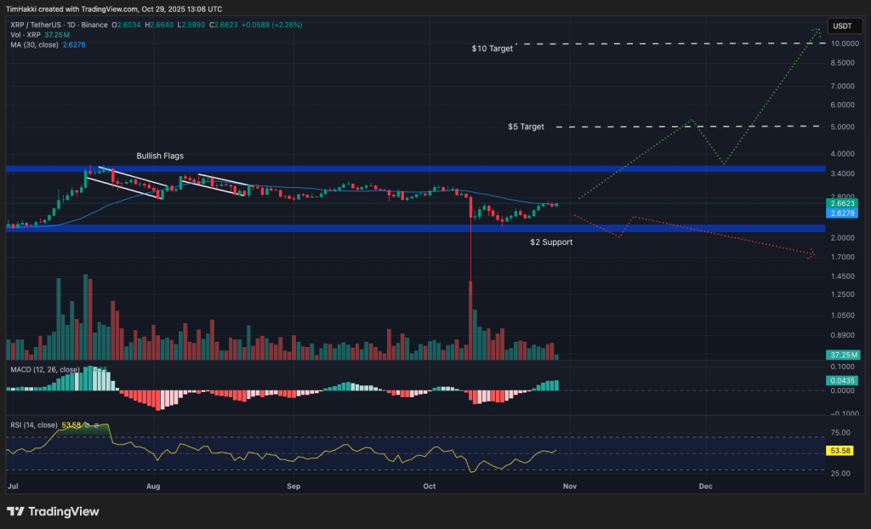Select the USDT currency badge in top-right corner
This screenshot has width=871, height=529.
tap(845, 26)
